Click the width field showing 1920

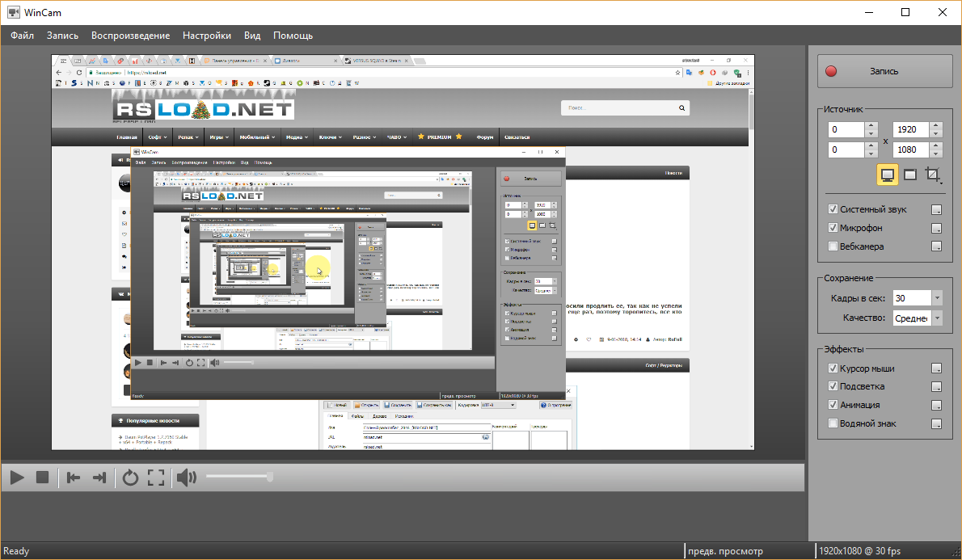[911, 129]
